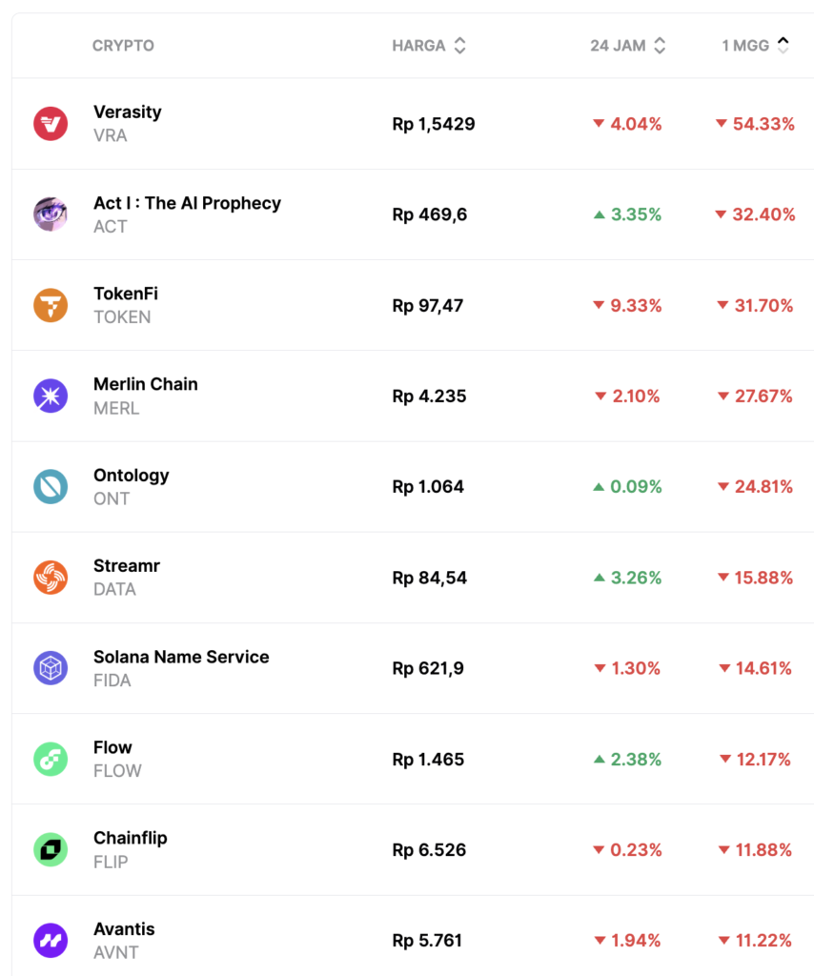The width and height of the screenshot is (814, 976).
Task: Sort by the 24 JAM column arrows
Action: pos(660,46)
